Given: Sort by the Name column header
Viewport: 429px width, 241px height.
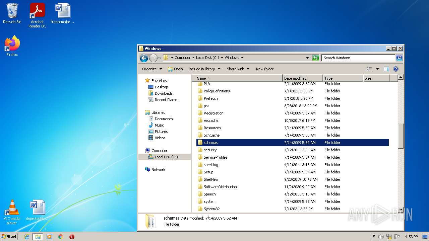Looking at the screenshot, I should point(237,78).
